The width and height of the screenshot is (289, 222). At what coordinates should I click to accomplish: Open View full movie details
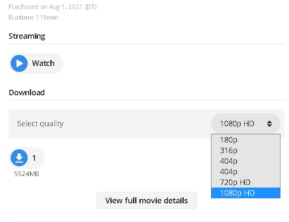[147, 200]
